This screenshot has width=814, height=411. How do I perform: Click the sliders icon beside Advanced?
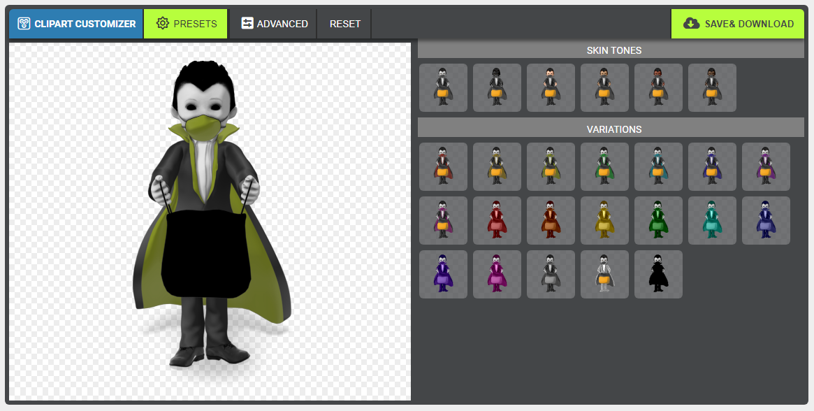point(247,24)
